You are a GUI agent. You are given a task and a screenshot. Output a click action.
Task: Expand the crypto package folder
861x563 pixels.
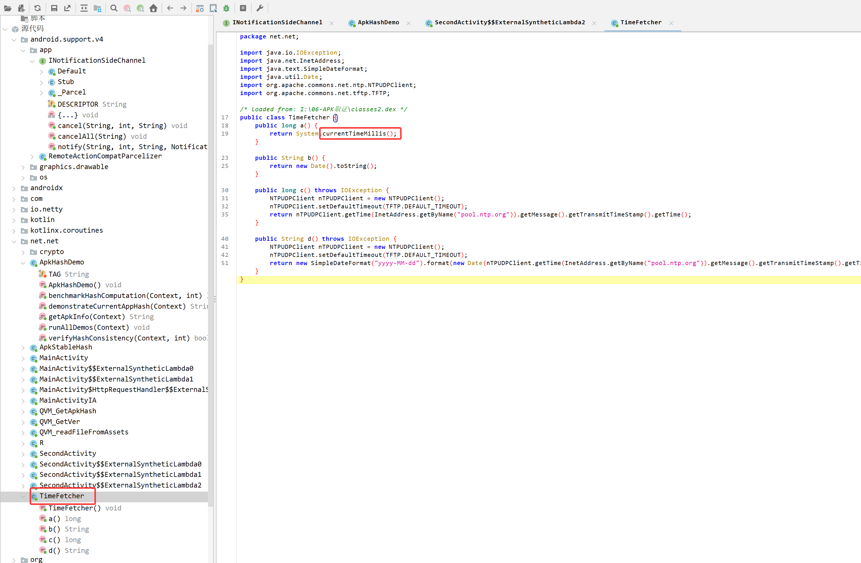pyautogui.click(x=23, y=252)
